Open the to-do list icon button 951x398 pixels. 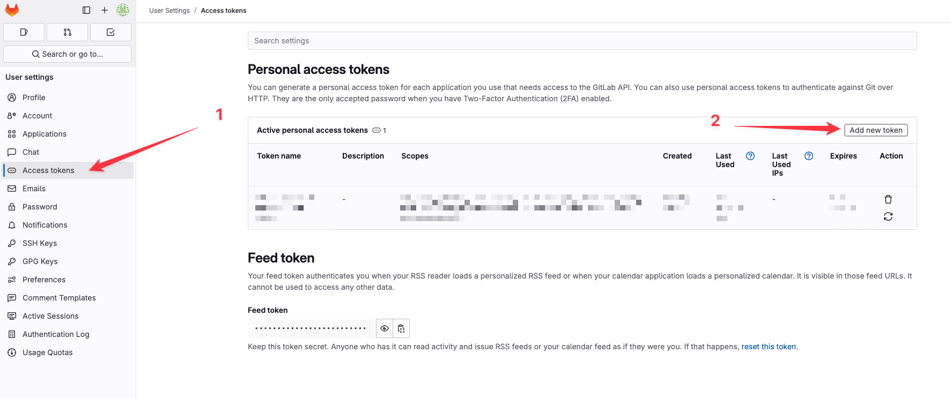click(x=110, y=32)
